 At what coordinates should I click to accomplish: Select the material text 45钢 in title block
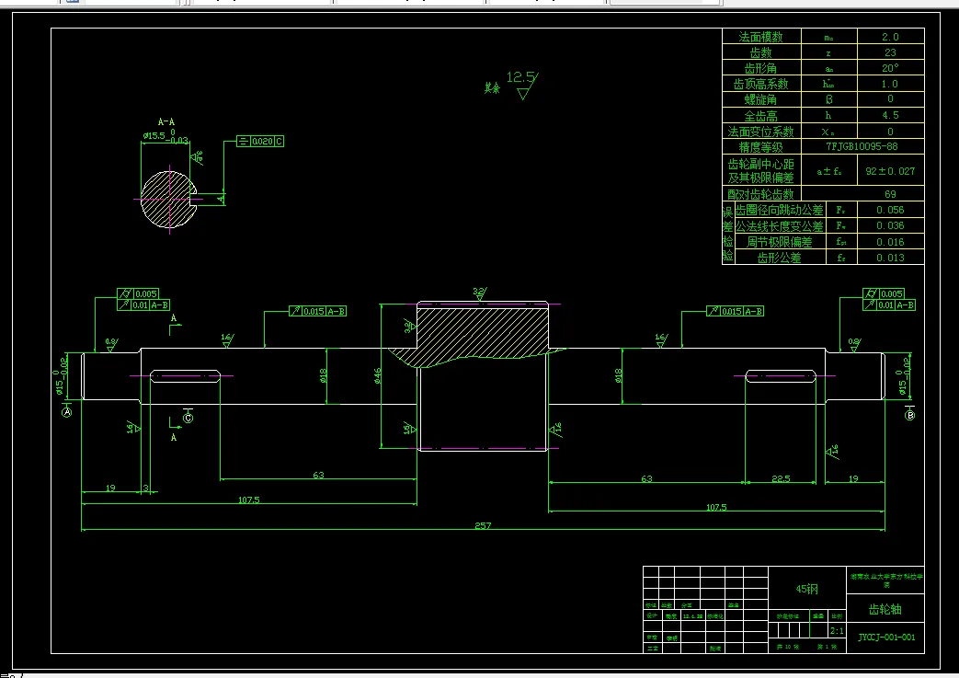[806, 589]
